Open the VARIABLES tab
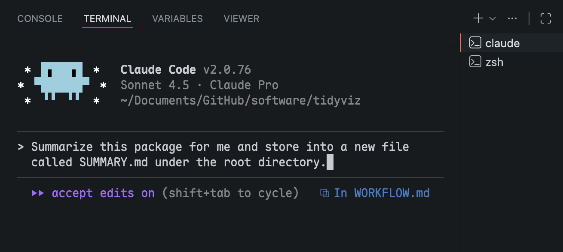This screenshot has width=563, height=252. 177,19
